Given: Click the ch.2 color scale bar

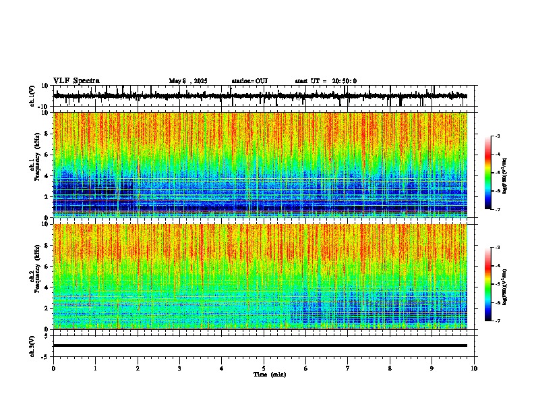Looking at the screenshot, I should [x=488, y=284].
